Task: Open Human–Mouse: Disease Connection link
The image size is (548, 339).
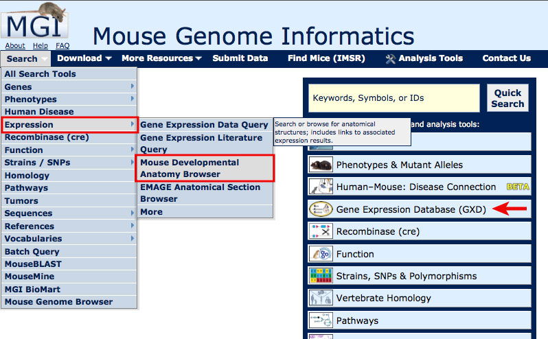Action: (x=416, y=187)
